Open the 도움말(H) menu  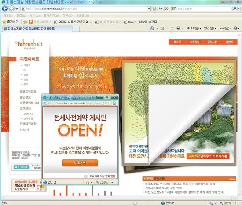tap(83, 15)
